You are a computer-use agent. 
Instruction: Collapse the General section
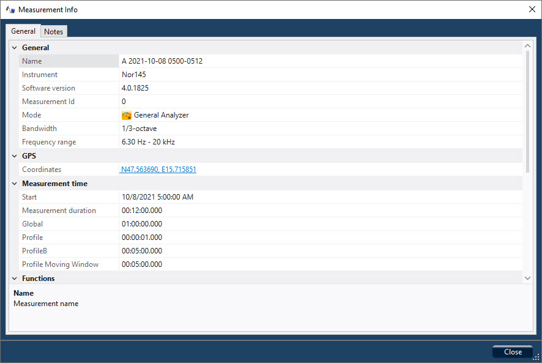pos(14,48)
